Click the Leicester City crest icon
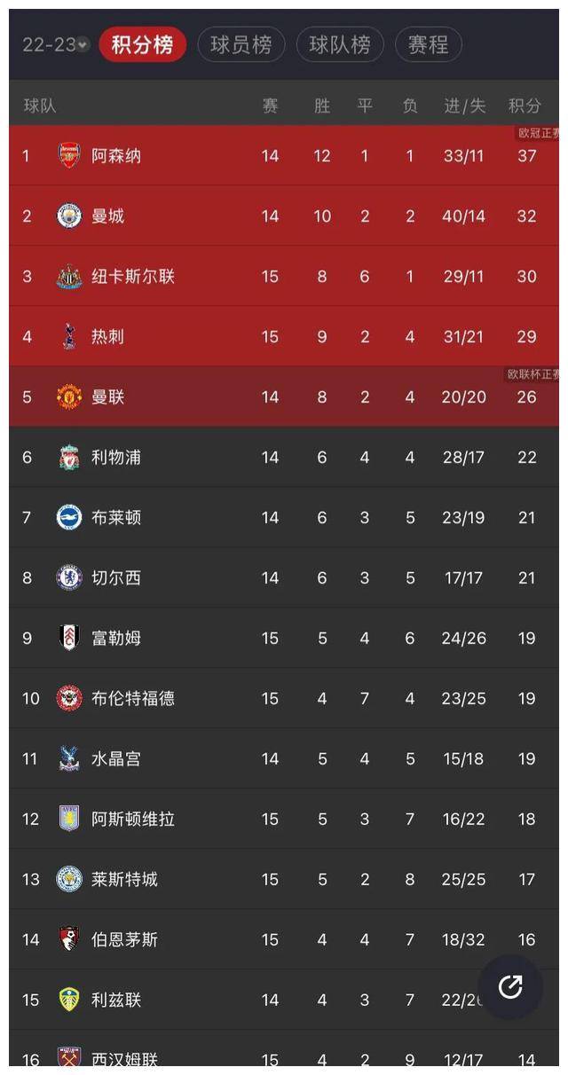This screenshot has width=568, height=1075. click(69, 879)
